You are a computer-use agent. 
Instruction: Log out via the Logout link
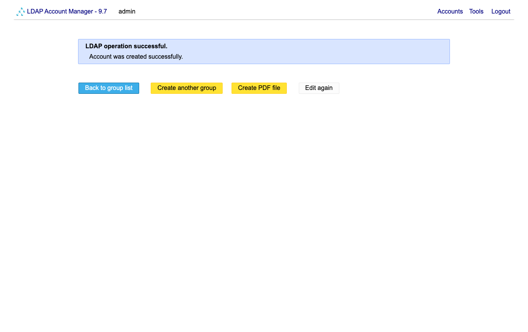pos(501,12)
